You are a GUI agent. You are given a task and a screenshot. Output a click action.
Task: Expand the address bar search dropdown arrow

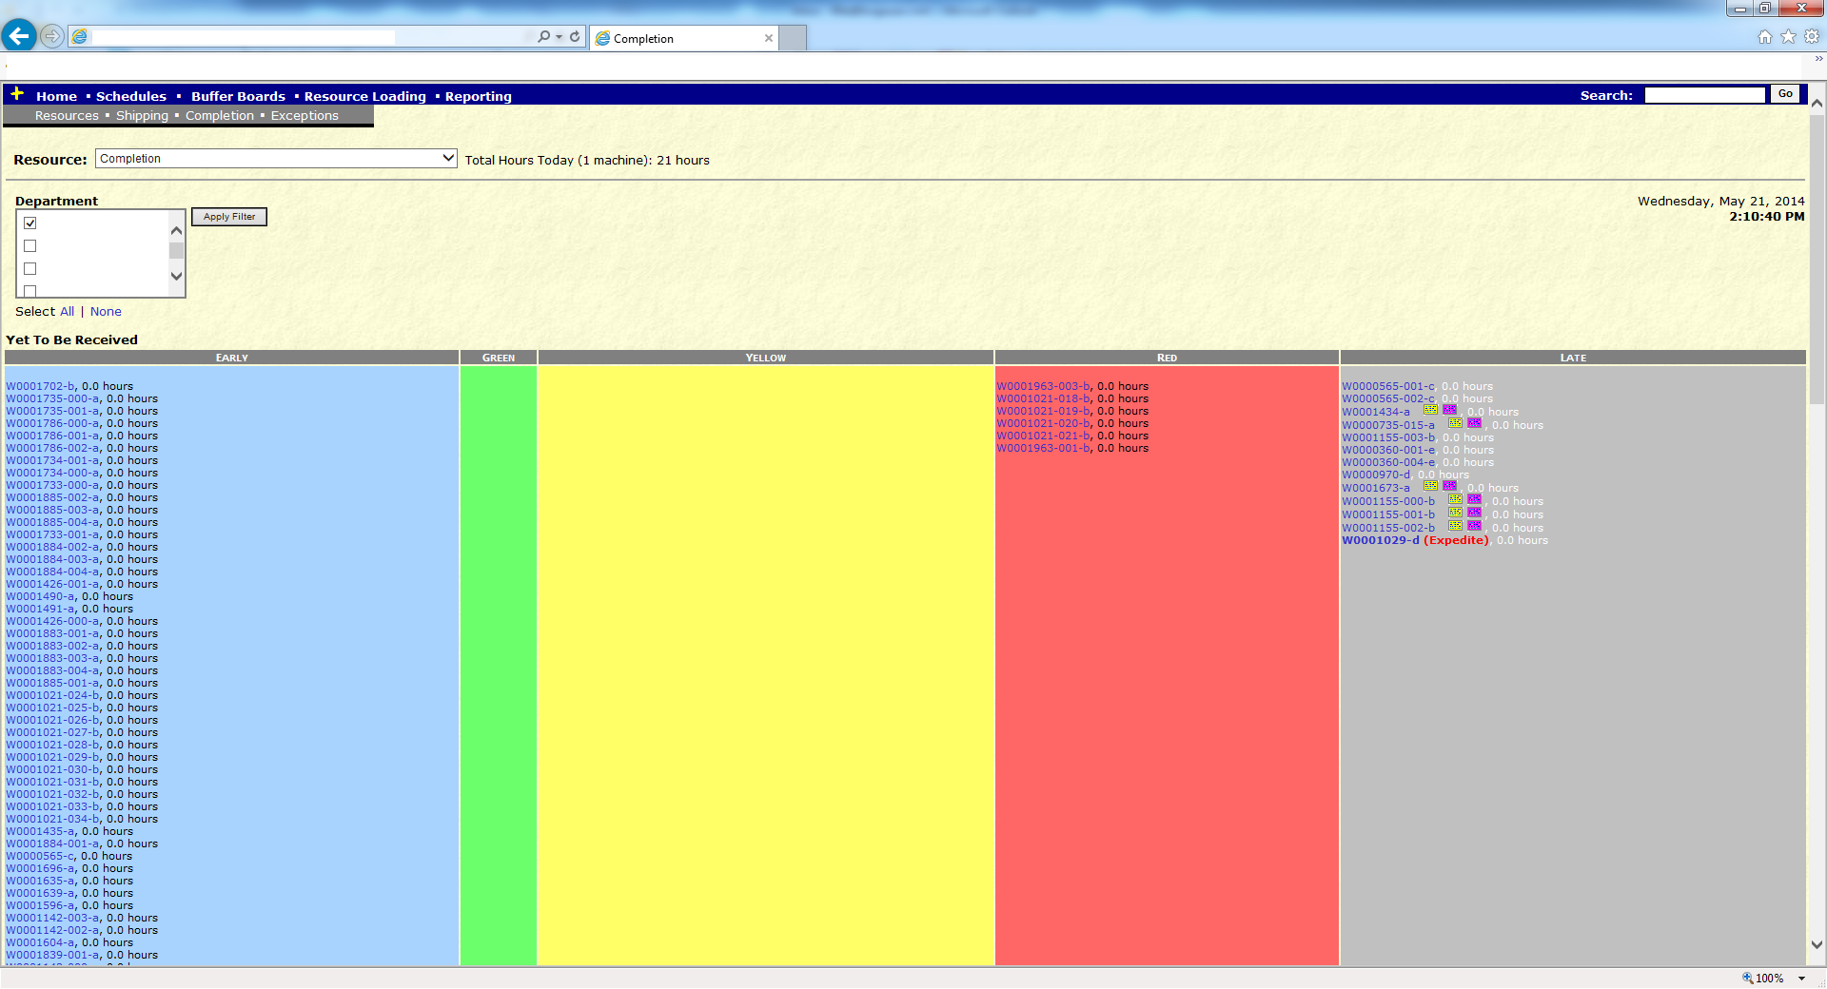(559, 37)
